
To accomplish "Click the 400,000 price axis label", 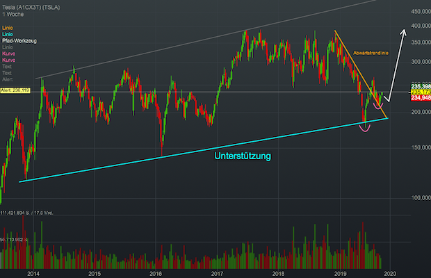I will coord(421,26).
